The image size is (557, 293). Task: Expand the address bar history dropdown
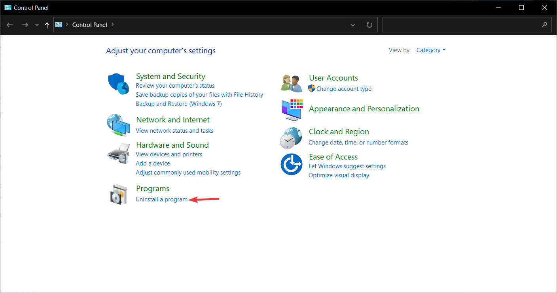point(353,25)
